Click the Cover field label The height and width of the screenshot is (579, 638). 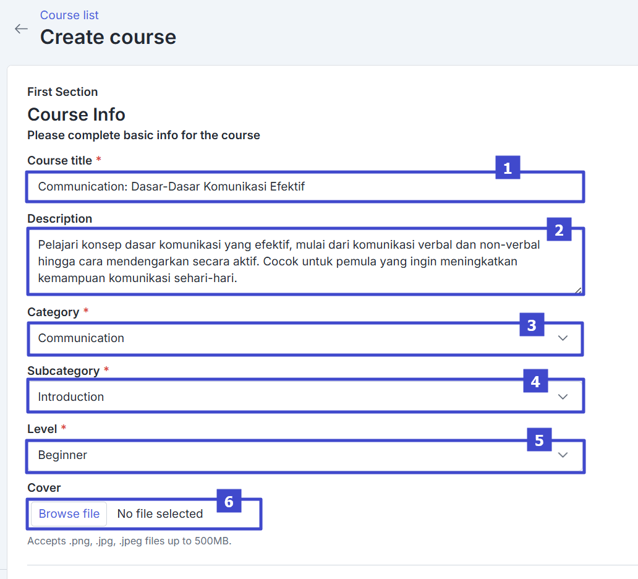44,488
